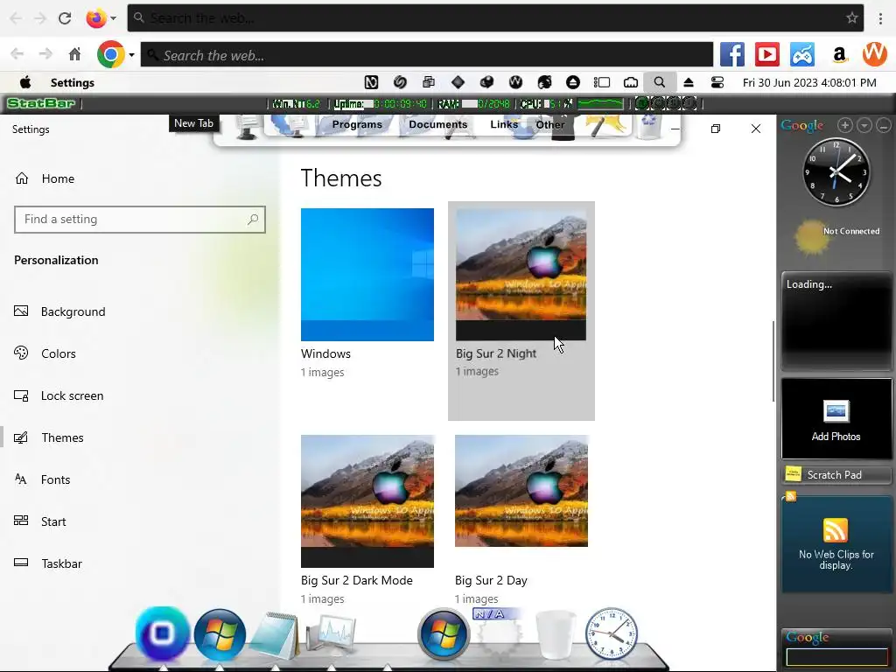This screenshot has height=672, width=896.
Task: Click the analog clock gadget
Action: tap(836, 172)
